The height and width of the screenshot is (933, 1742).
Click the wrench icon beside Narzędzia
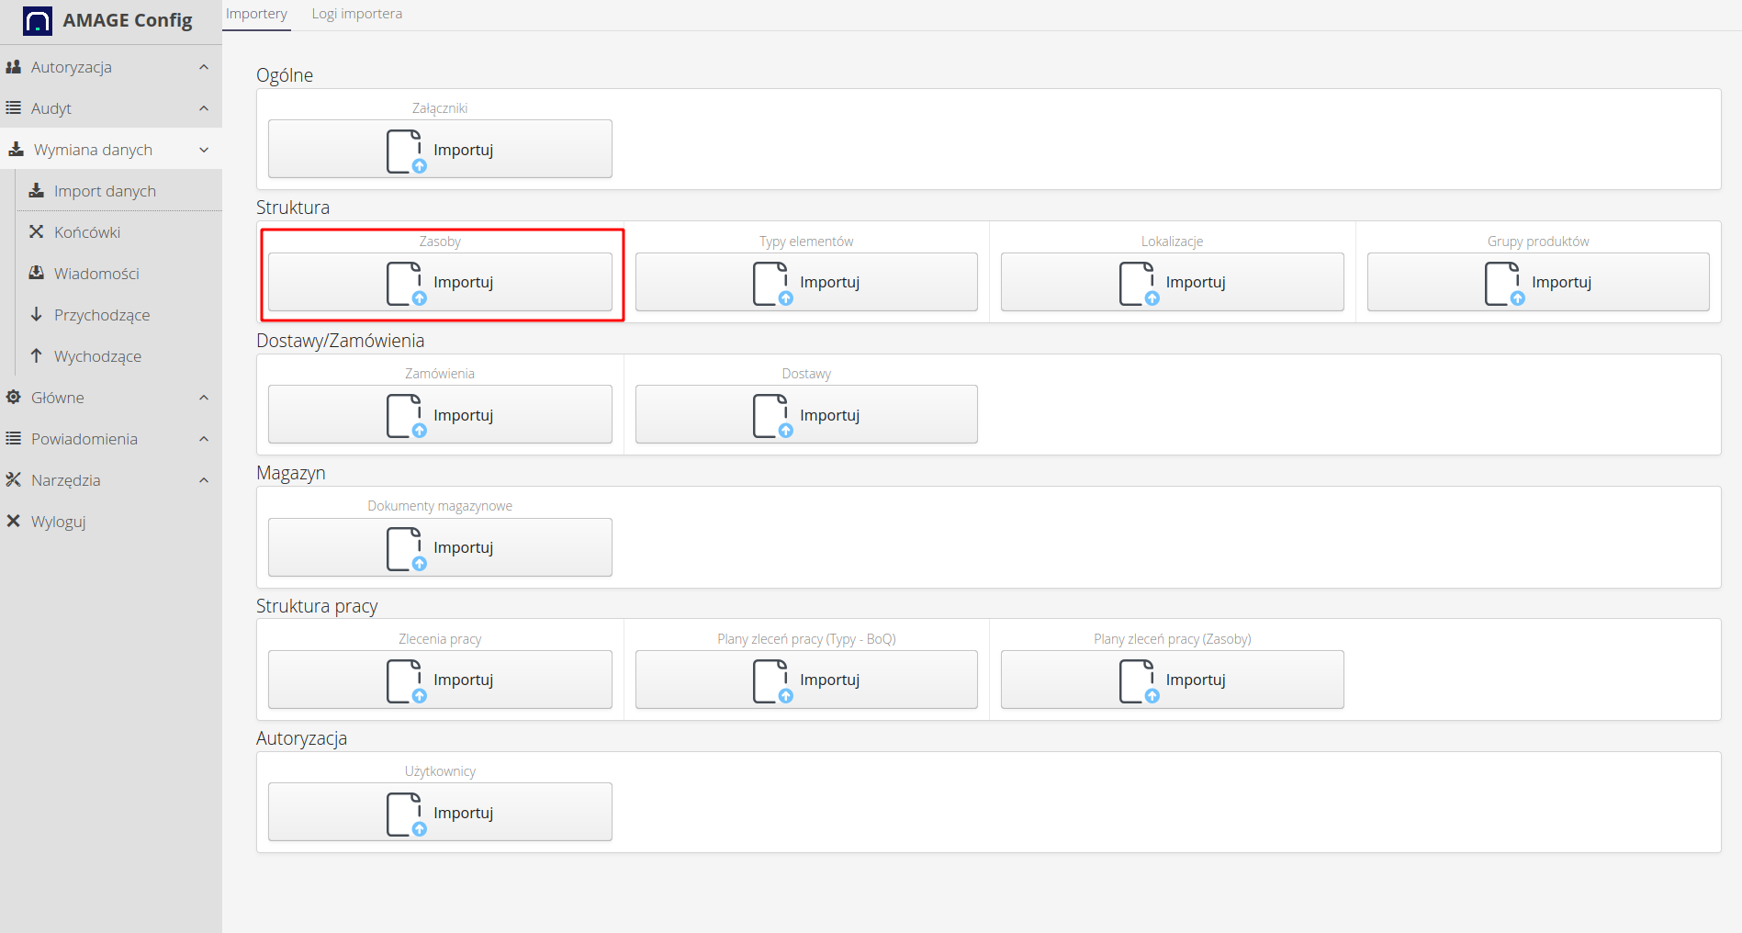point(14,480)
